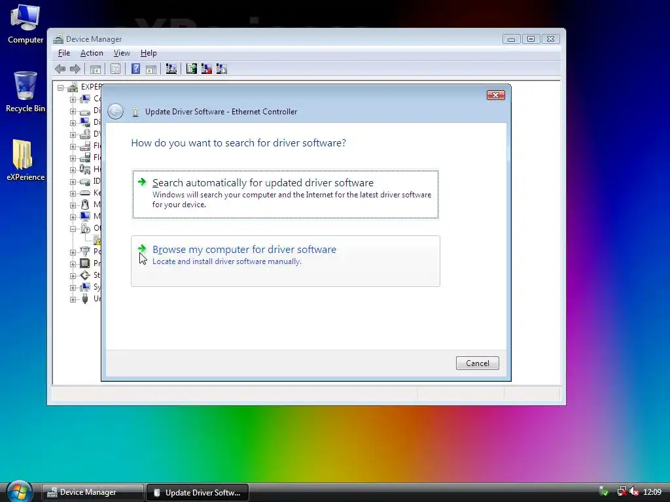Image resolution: width=670 pixels, height=502 pixels.
Task: Switch to Update Driver Softw... taskbar button
Action: 198,492
